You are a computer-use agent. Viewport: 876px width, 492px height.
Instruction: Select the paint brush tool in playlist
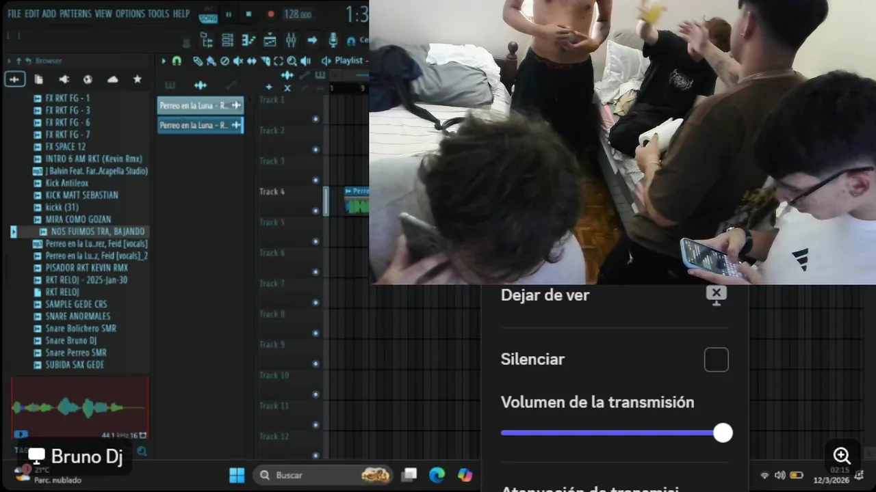[x=211, y=61]
